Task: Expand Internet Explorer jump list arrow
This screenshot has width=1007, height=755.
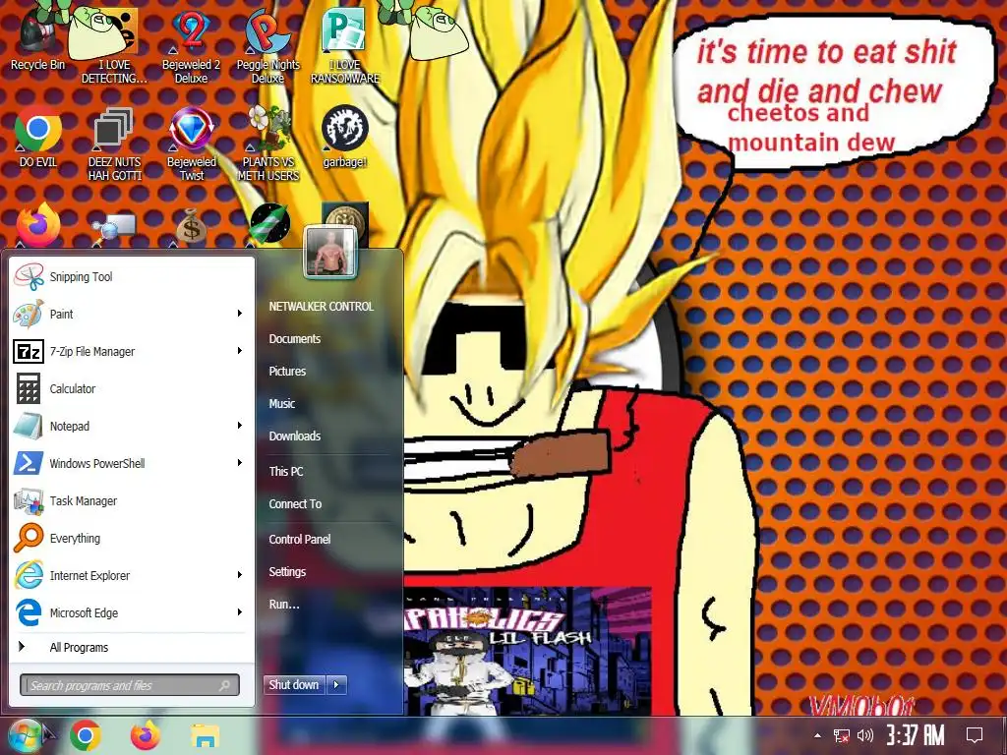Action: 240,574
